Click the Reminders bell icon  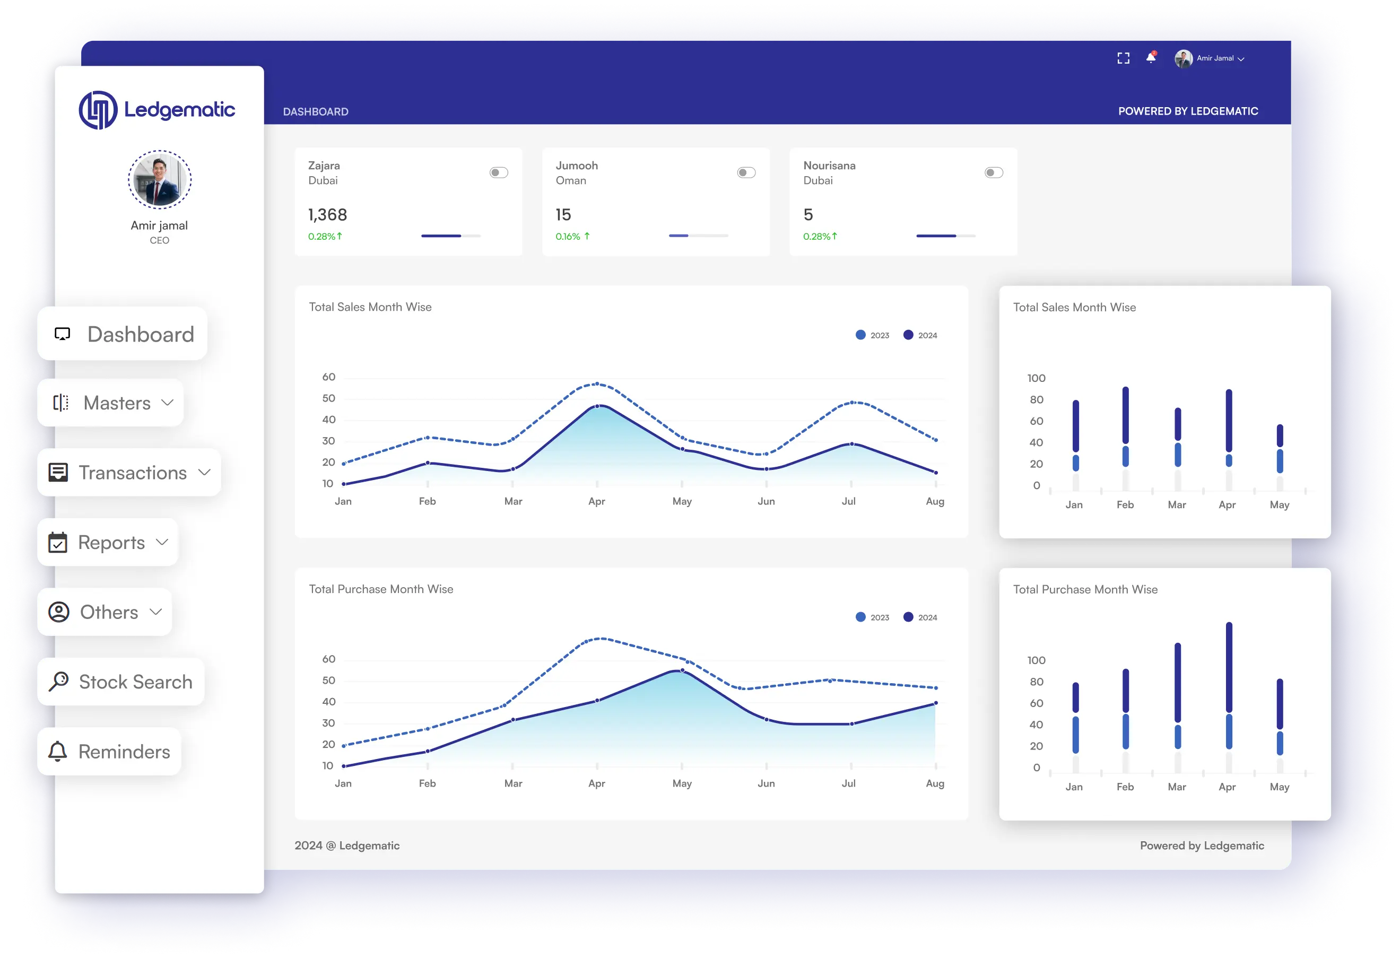tap(58, 751)
